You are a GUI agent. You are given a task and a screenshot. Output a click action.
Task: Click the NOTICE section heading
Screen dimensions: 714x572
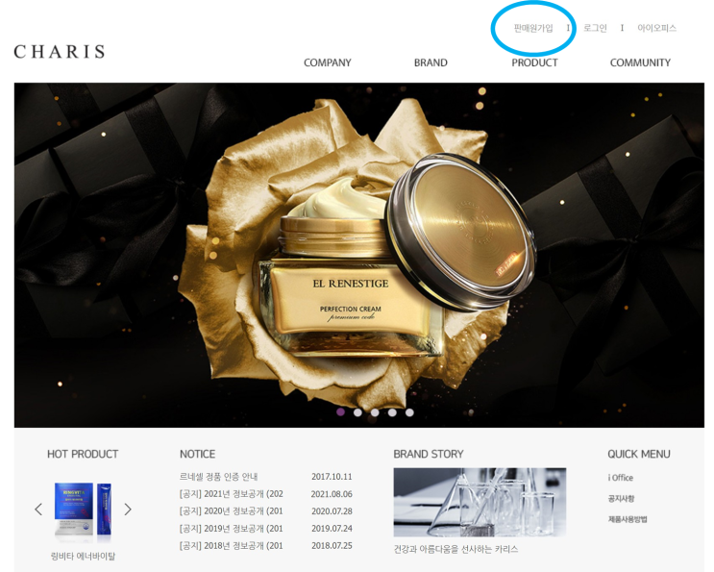198,454
